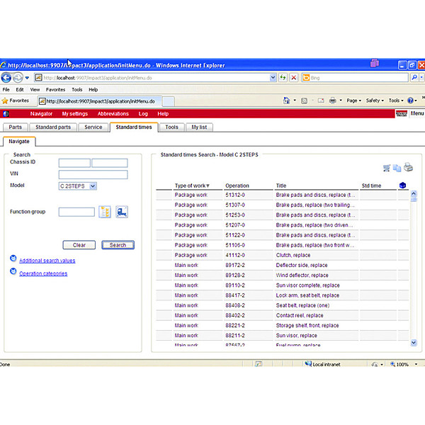Click the print icon above results table
Image resolution: width=425 pixels, height=425 pixels.
408,168
